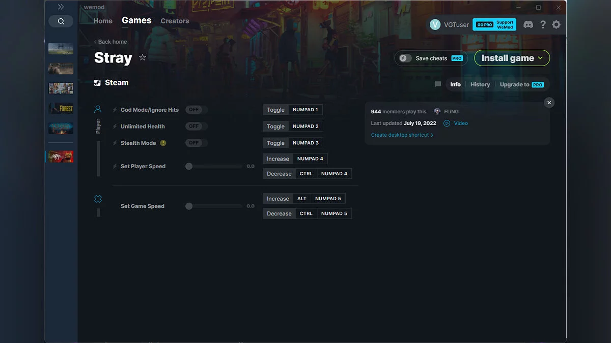Viewport: 611px width, 343px height.
Task: Click Increase hotkey for Game Speed
Action: 278,199
